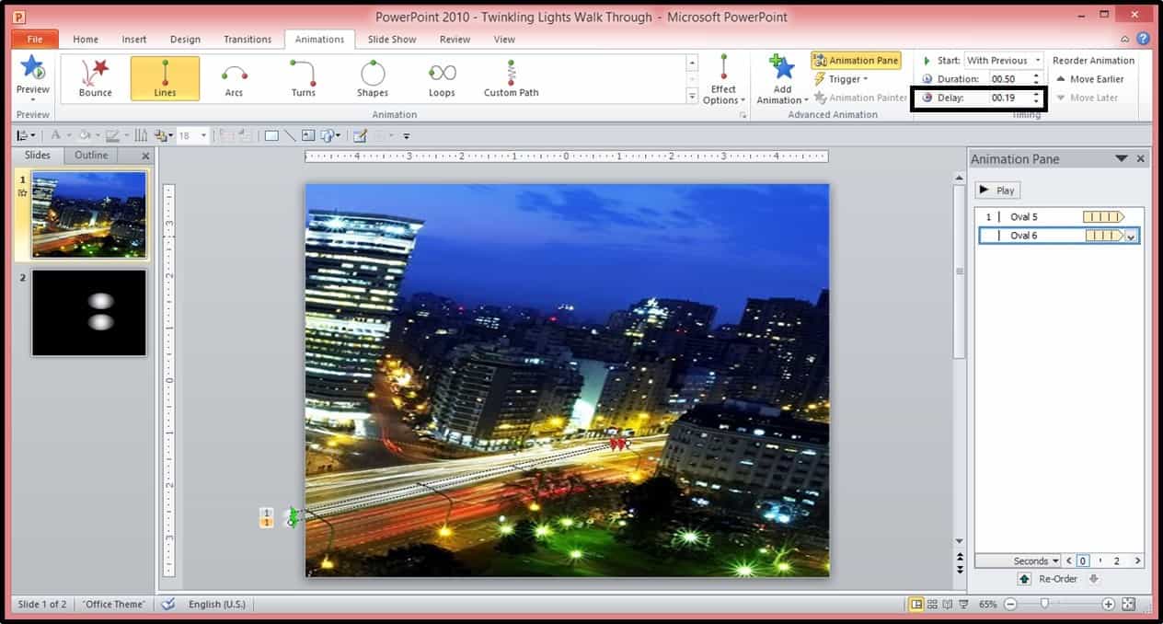
Task: Click the English (U.S.) language indicator
Action: coord(217,605)
